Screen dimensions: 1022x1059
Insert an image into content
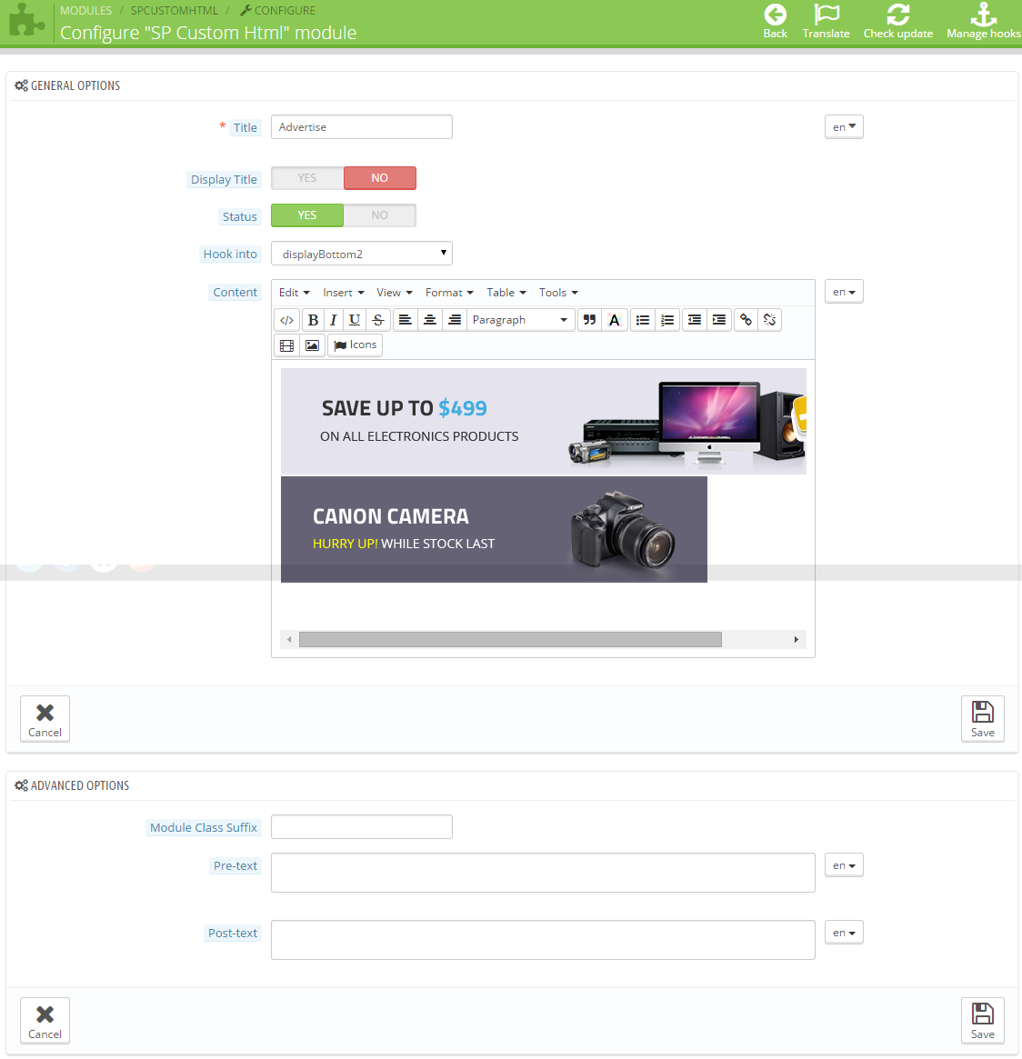[x=312, y=345]
